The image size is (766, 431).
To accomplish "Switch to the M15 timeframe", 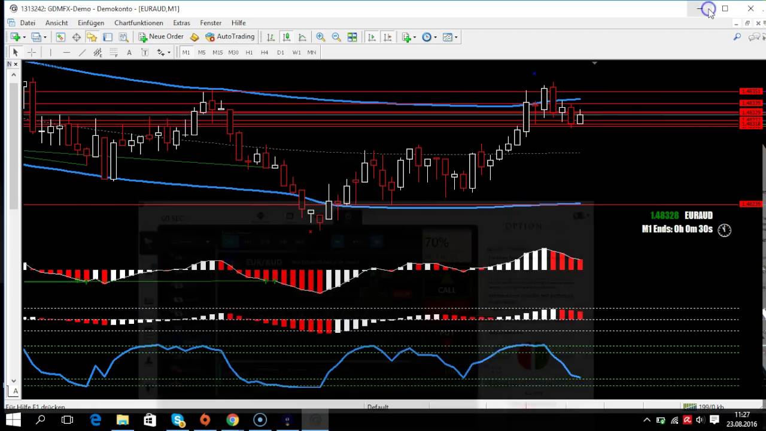I will coord(217,53).
